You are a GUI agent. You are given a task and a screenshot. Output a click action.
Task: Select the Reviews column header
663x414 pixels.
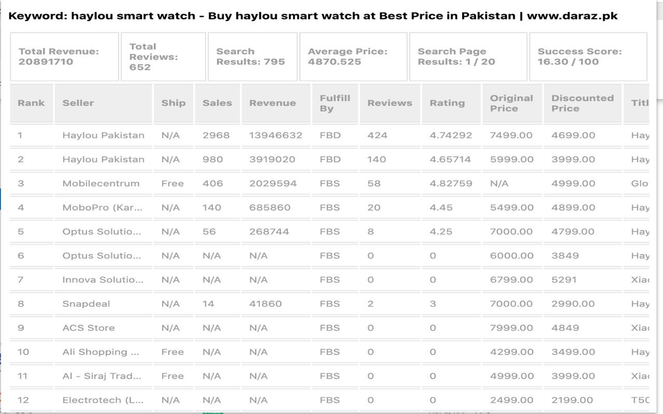(390, 103)
